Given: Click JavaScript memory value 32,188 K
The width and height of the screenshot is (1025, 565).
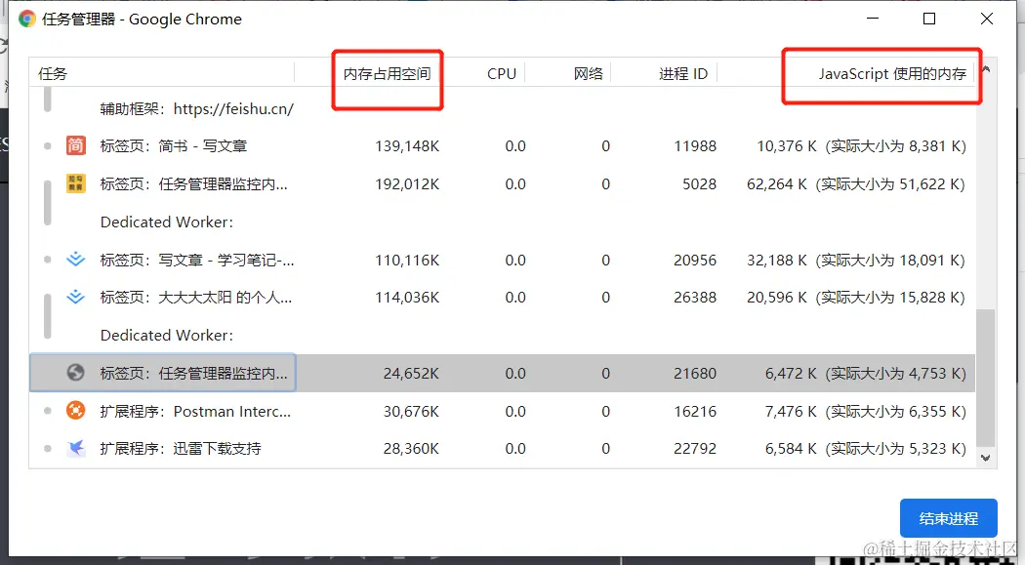Looking at the screenshot, I should 777,260.
